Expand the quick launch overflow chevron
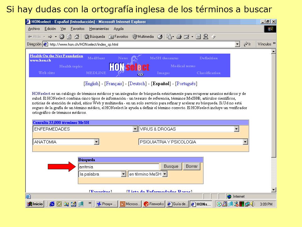The width and height of the screenshot is (302, 227). [x=90, y=203]
